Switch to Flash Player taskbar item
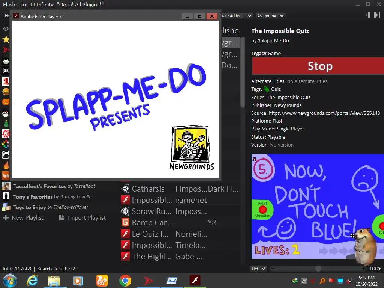 [x=195, y=280]
